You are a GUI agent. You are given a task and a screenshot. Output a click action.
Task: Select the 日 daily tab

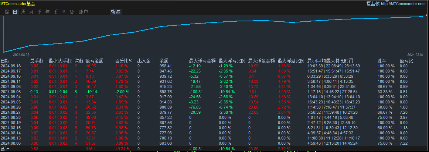15,12
